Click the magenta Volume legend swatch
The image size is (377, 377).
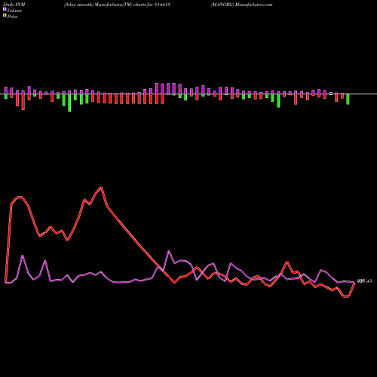coord(5,9)
